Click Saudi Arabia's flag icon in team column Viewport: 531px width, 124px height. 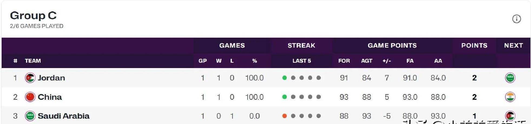(x=30, y=116)
